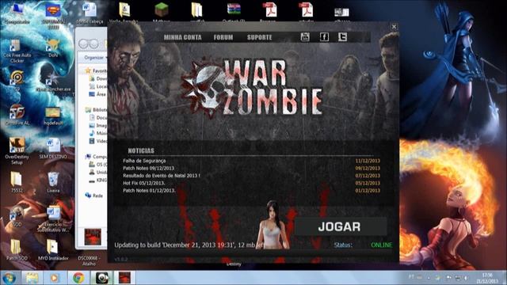Select the second PDF file on desktop

pyautogui.click(x=306, y=11)
